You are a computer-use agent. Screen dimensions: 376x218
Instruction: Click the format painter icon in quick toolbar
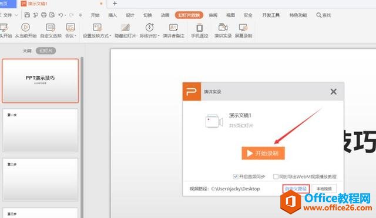point(35,15)
